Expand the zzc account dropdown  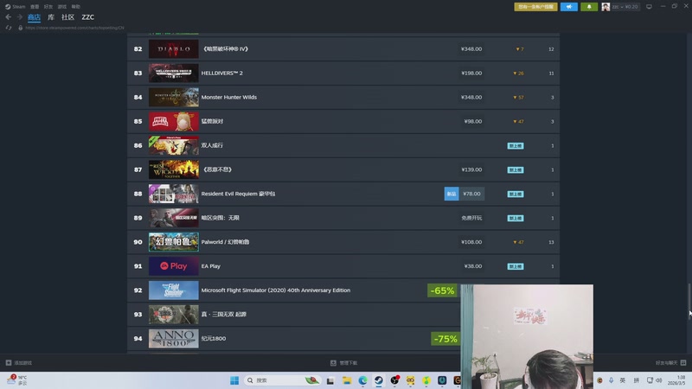click(625, 7)
